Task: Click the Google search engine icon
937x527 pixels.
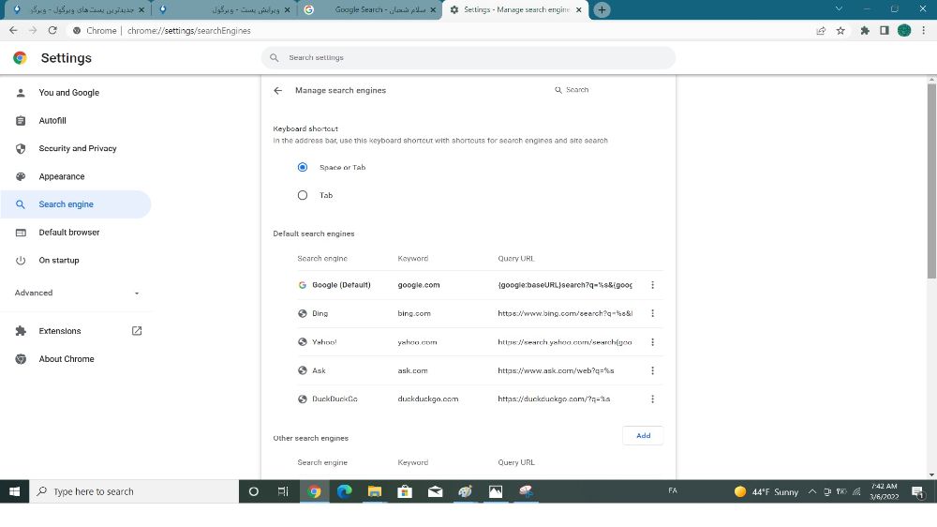Action: [x=303, y=285]
